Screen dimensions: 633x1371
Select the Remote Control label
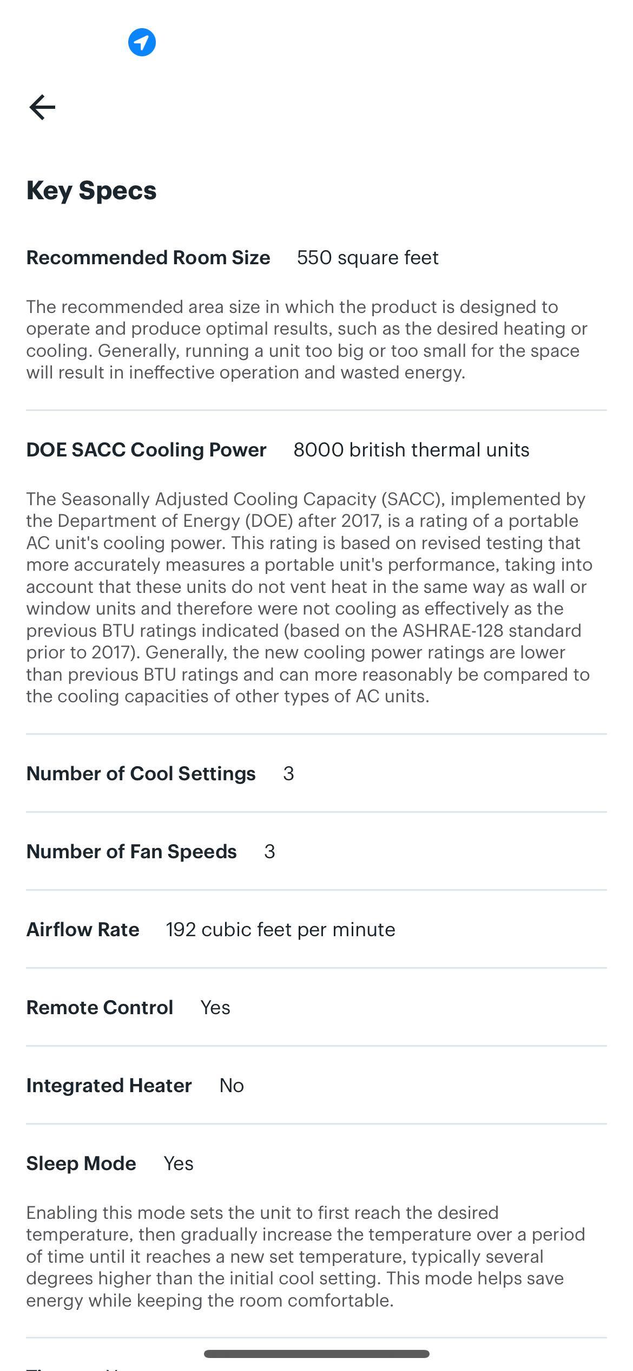pos(100,1008)
